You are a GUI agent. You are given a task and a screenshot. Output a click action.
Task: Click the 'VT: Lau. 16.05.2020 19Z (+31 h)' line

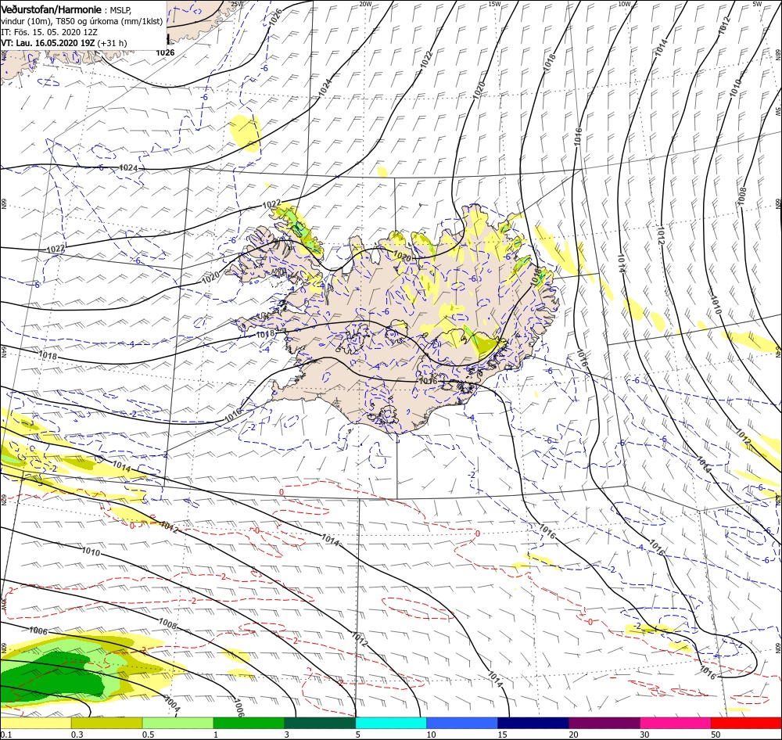pyautogui.click(x=64, y=43)
